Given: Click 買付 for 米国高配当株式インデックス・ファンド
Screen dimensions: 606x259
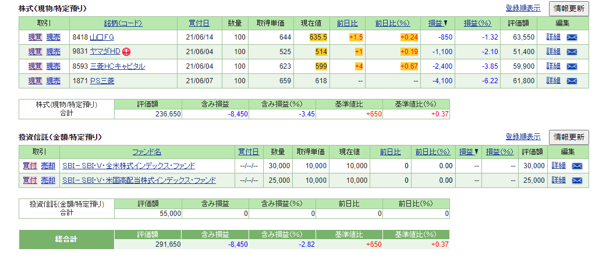Looking at the screenshot, I should pyautogui.click(x=30, y=180).
